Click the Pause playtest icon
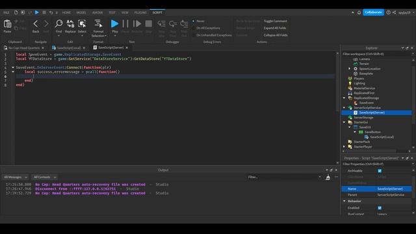416x234 pixels. (x=125, y=23)
